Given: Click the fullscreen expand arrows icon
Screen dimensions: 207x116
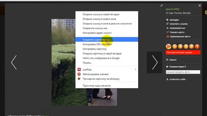Looking at the screenshot, I should point(161,5).
